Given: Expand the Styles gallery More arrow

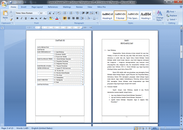Looking at the screenshot, I should pos(154,19).
